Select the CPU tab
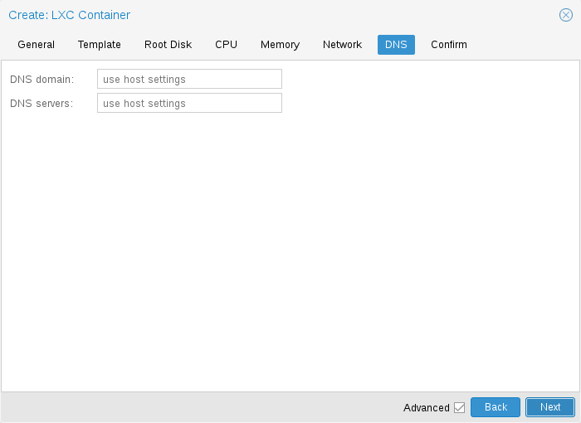 click(226, 45)
